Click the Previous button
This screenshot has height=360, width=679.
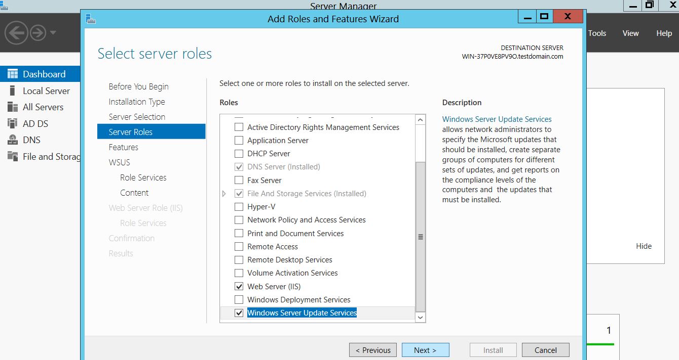pos(373,350)
